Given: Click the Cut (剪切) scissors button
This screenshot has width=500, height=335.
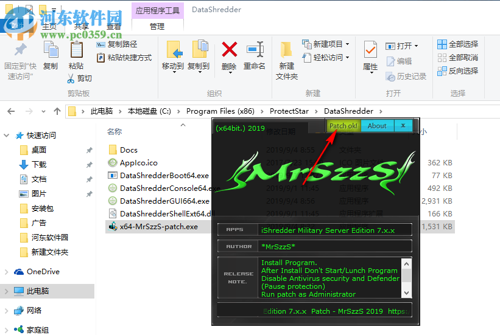Looking at the screenshot, I should pos(79,78).
